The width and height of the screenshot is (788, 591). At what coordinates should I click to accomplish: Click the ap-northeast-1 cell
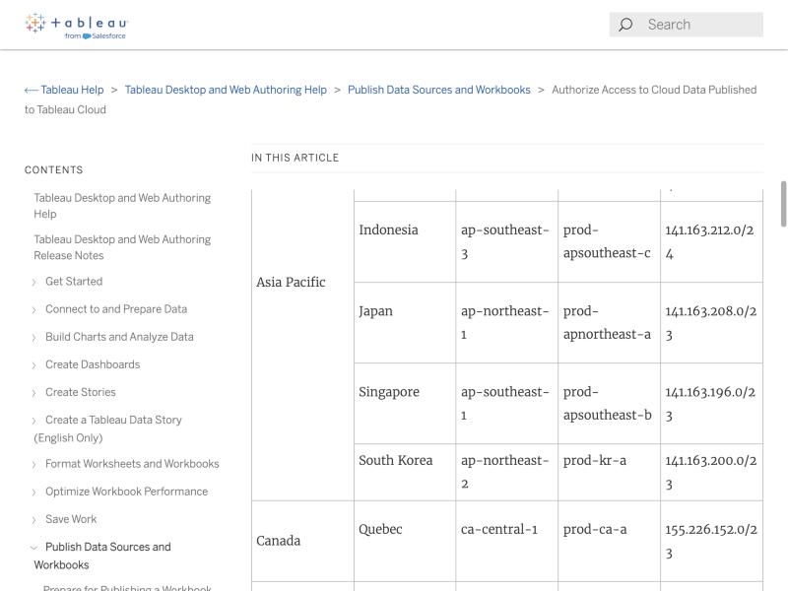pyautogui.click(x=507, y=323)
